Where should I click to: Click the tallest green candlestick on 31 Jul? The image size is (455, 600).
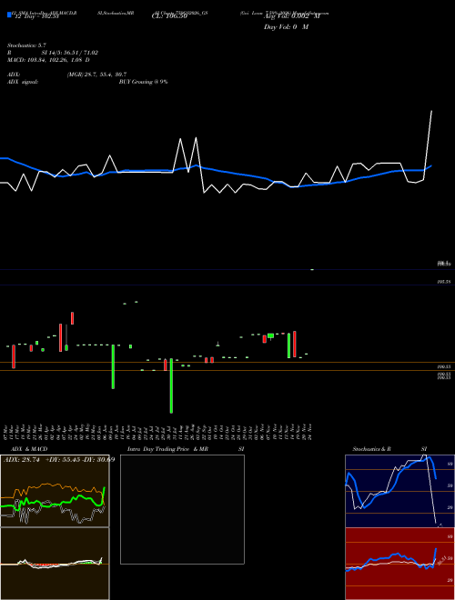tap(171, 385)
